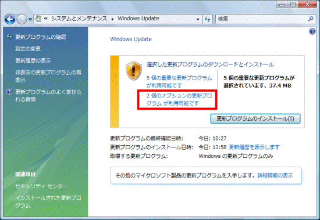Open 更新履歴の表示 in sidebar

pos(33,60)
